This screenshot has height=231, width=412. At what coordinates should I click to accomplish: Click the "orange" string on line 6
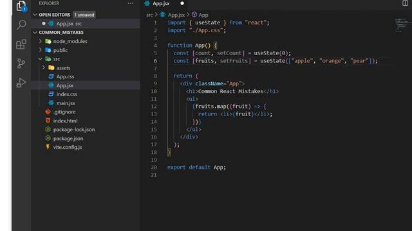point(332,61)
